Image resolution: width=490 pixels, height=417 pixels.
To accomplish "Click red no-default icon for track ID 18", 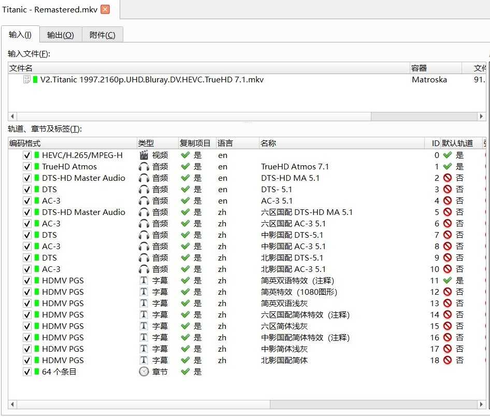I will coord(448,361).
